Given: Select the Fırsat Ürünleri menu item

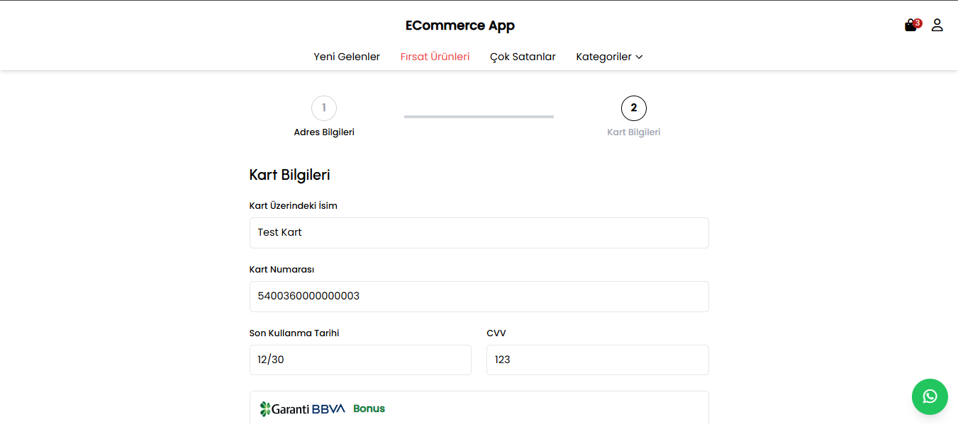Looking at the screenshot, I should [435, 57].
